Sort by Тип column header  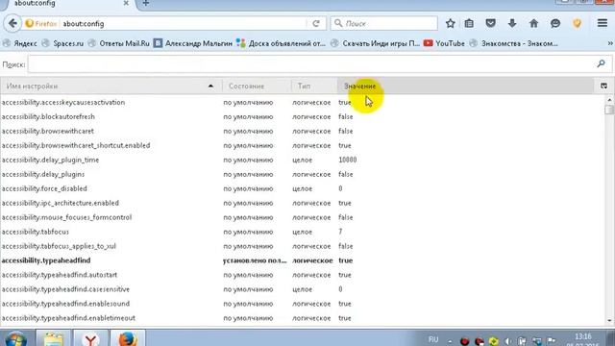314,86
